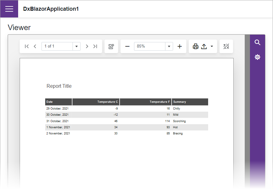273x189 pixels.
Task: Click the DxBlazorApplication1 title link
Action: [x=51, y=9]
